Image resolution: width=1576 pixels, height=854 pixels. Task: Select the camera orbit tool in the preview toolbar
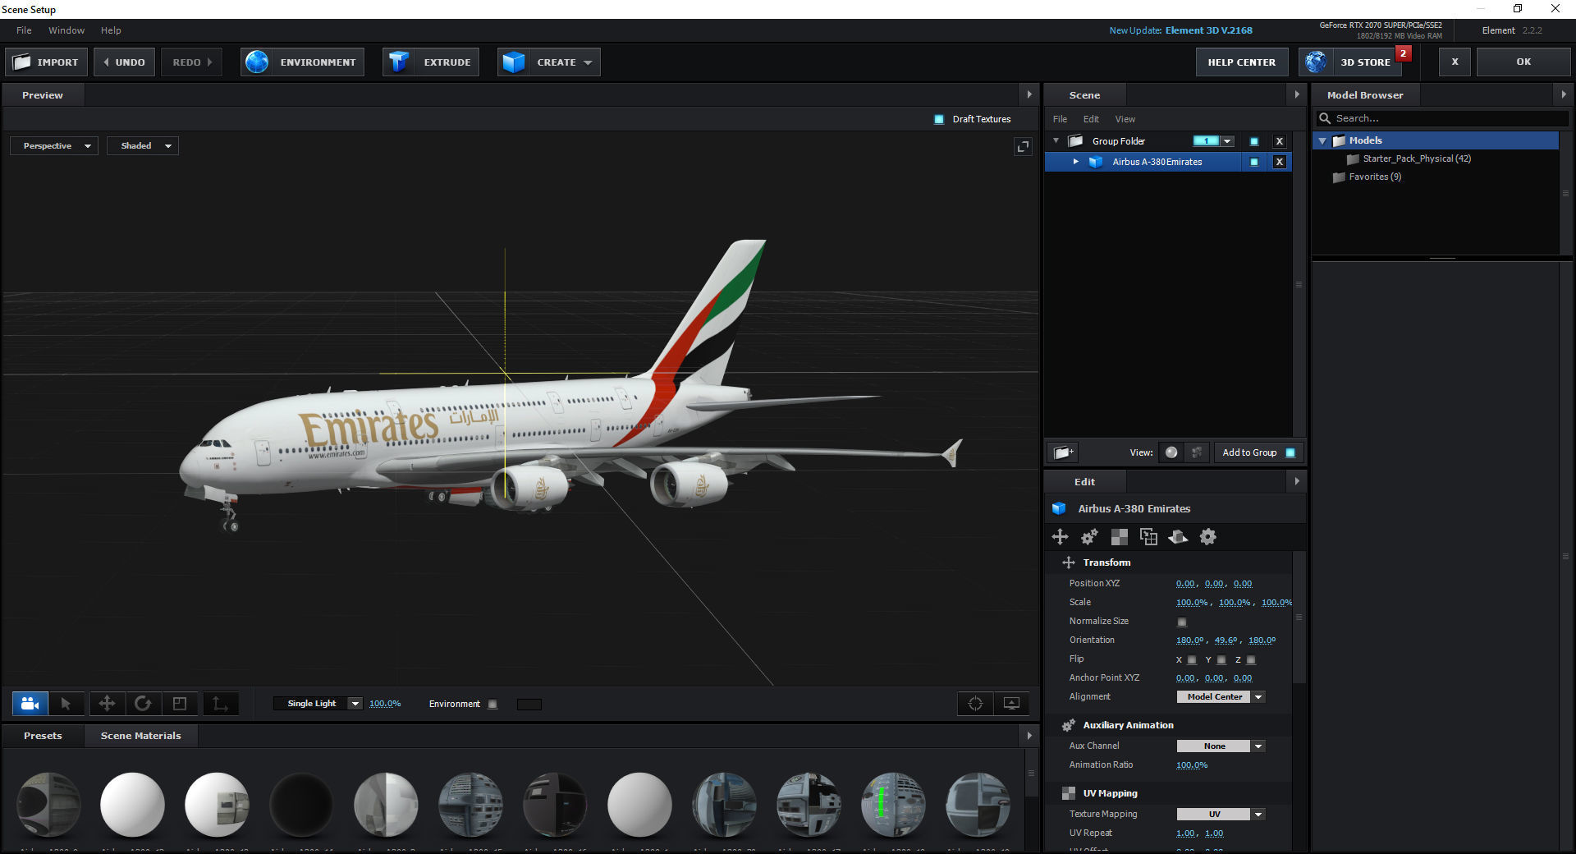30,704
